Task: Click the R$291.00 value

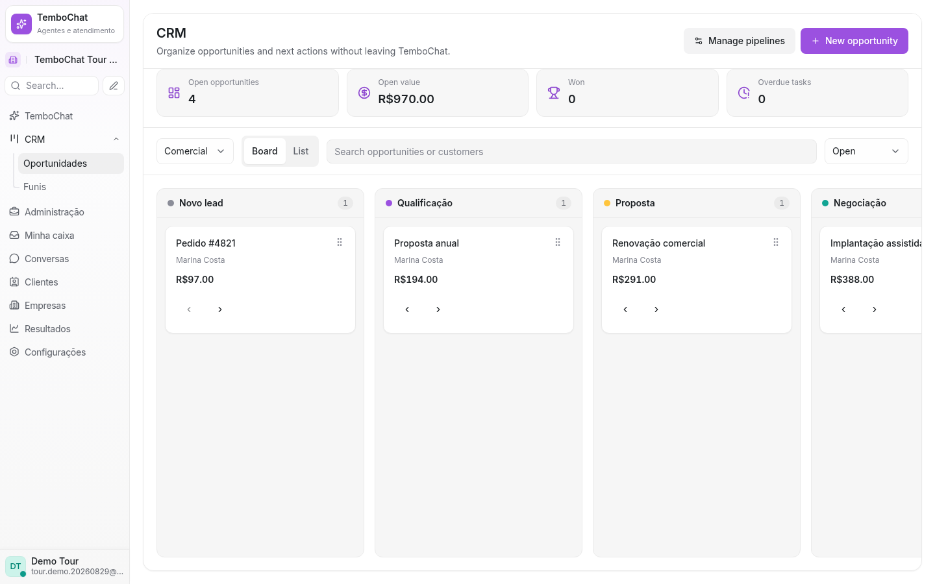Action: click(x=634, y=280)
